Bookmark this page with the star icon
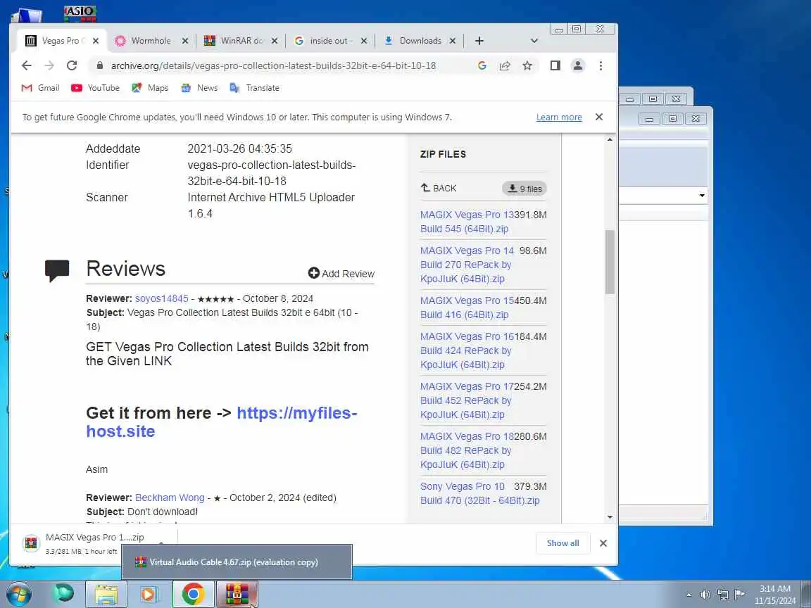811x608 pixels. [527, 65]
